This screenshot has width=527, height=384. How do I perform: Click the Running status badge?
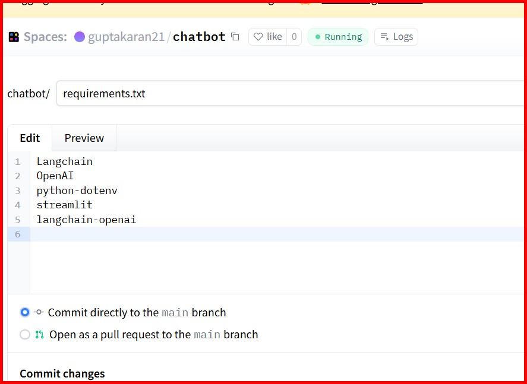pyautogui.click(x=338, y=37)
